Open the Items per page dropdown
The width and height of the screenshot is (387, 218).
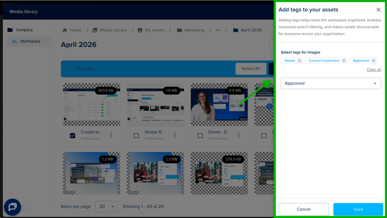click(x=107, y=206)
